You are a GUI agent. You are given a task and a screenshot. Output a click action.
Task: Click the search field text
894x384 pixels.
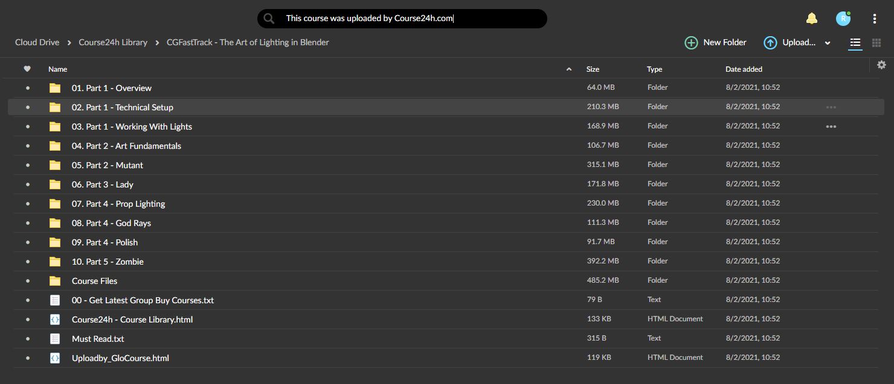[x=370, y=19]
